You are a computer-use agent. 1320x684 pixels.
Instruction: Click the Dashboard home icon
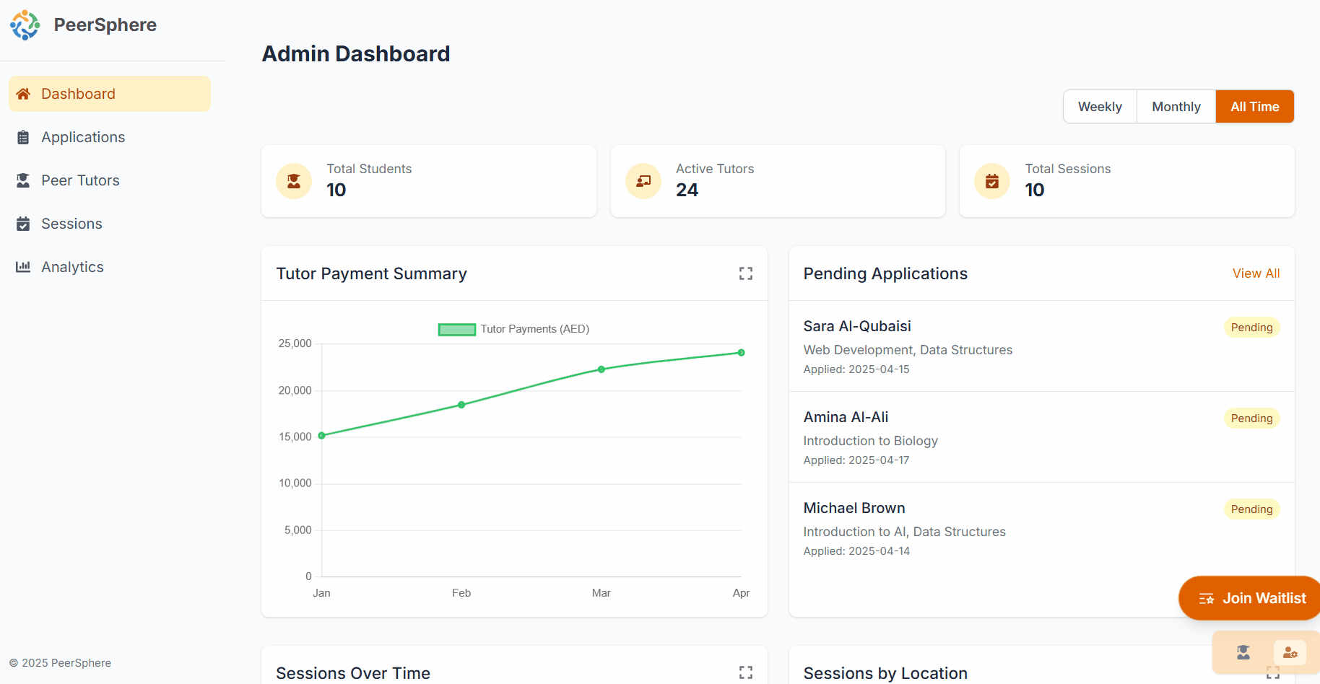click(x=23, y=94)
